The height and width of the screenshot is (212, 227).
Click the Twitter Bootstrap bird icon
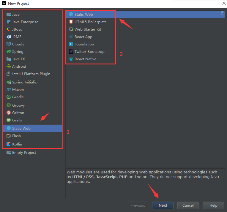71,52
